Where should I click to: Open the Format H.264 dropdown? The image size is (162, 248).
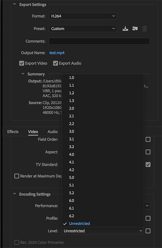(83, 16)
